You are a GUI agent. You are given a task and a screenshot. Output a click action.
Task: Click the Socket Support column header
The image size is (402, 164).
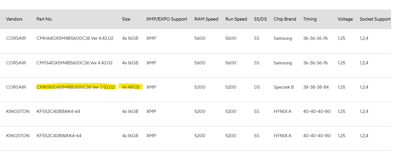pyautogui.click(x=375, y=19)
